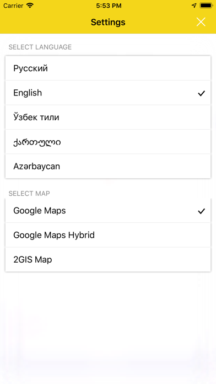Tap the Wi-Fi status icon
This screenshot has width=216, height=384.
pyautogui.click(x=30, y=6)
